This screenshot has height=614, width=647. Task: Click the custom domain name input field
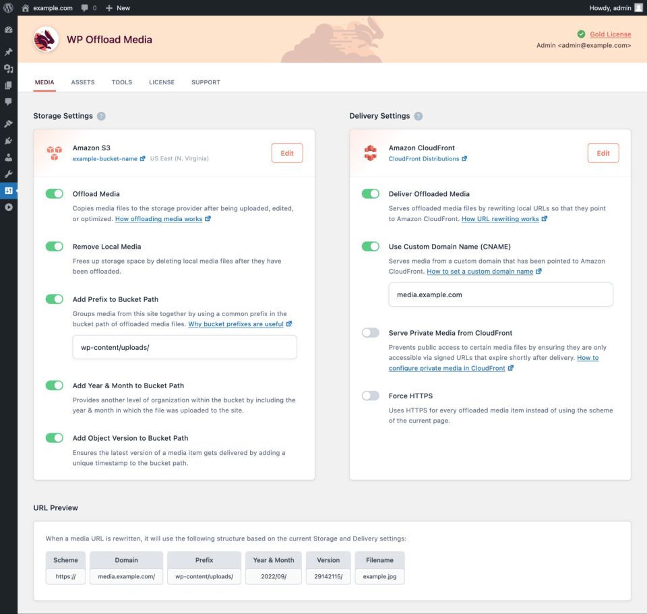(501, 295)
